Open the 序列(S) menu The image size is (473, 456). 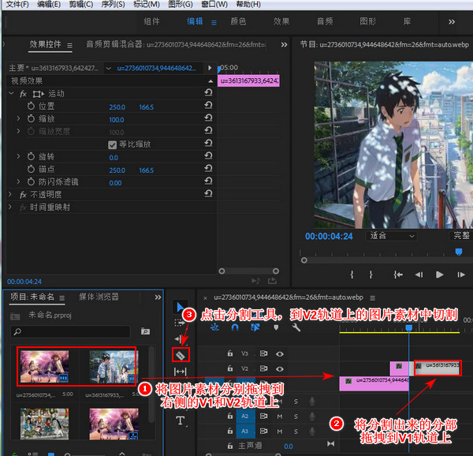tap(113, 4)
